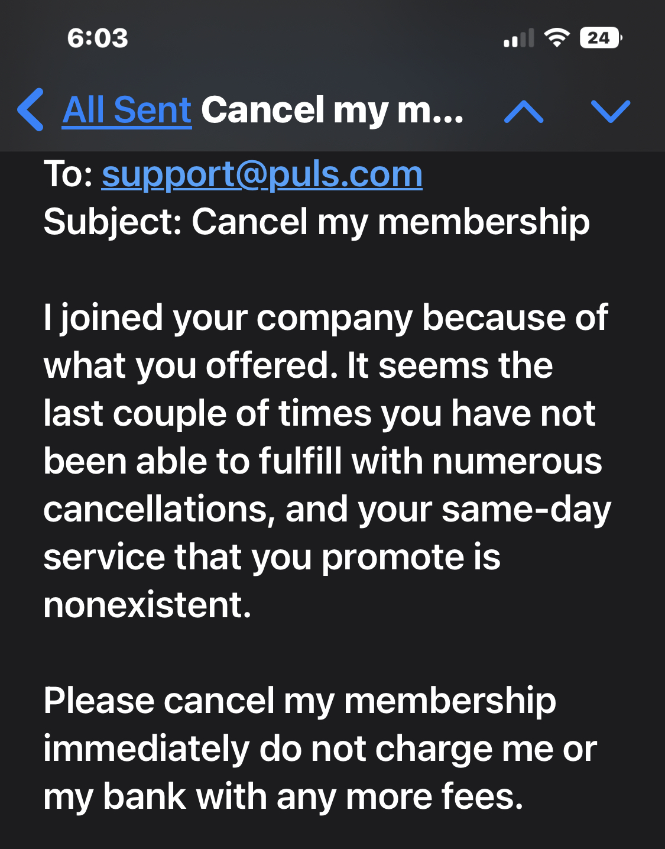Tap the back chevron arrow
Viewport: 665px width, 849px height.
click(31, 110)
